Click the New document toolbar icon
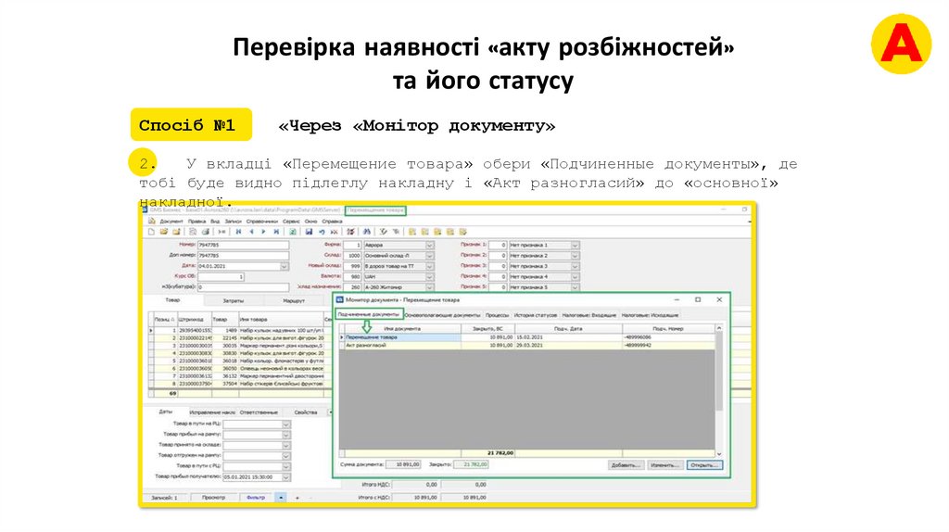949x532 pixels. [x=152, y=232]
